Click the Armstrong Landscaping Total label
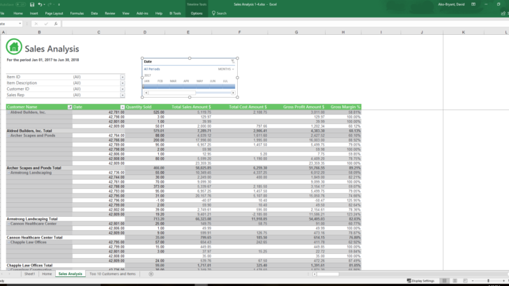The width and height of the screenshot is (509, 286). [x=32, y=219]
